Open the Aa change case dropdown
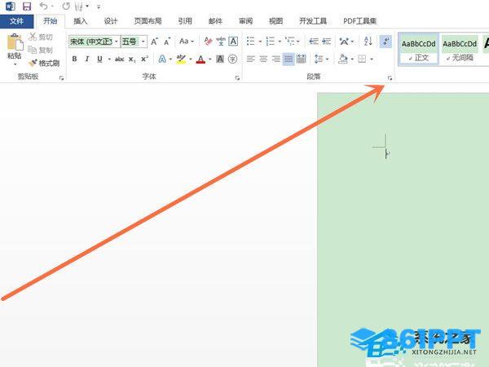The width and height of the screenshot is (489, 367). click(187, 42)
